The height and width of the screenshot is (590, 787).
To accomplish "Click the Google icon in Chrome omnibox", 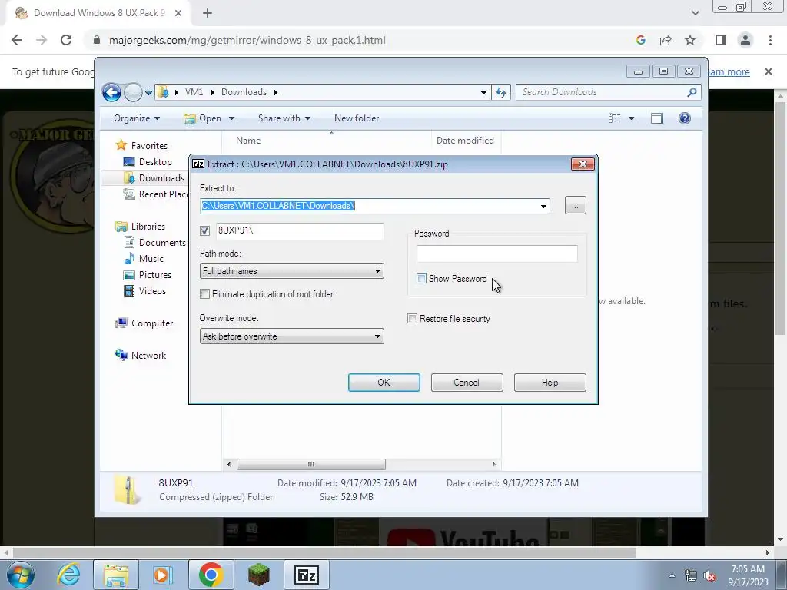I will point(640,40).
